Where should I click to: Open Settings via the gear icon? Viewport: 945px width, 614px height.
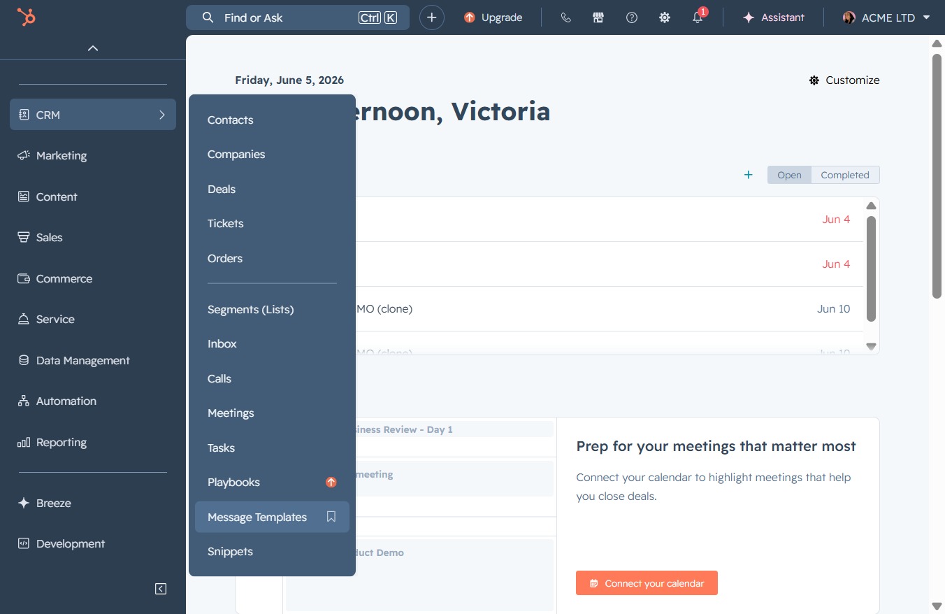tap(665, 17)
